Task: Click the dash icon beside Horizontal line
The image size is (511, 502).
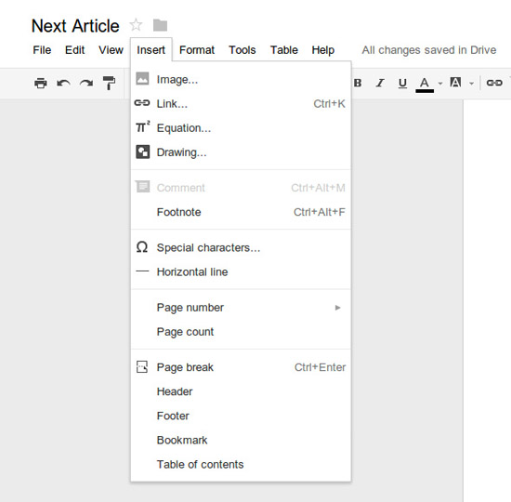Action: tap(142, 271)
